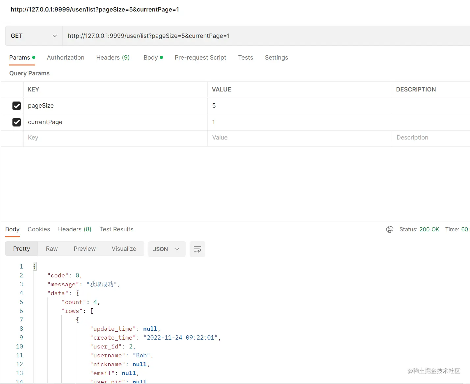Click the "user_id": 2 line
470x384 pixels.
pyautogui.click(x=113, y=346)
